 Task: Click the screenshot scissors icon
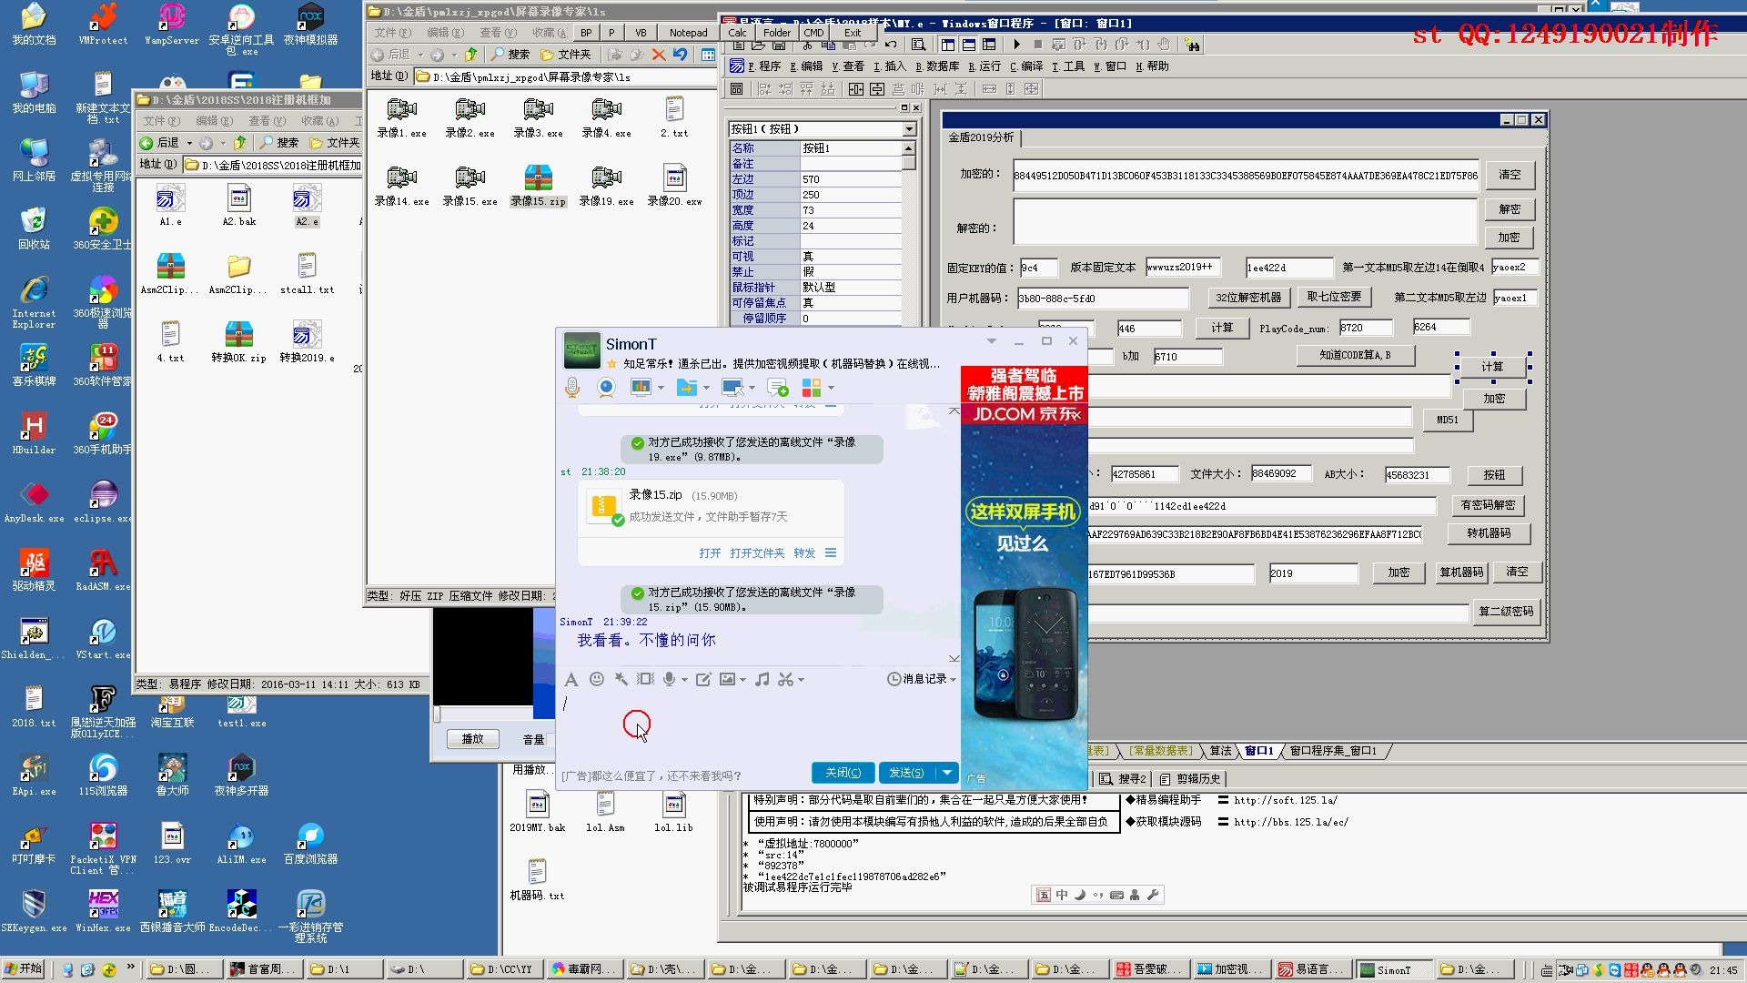(x=785, y=679)
